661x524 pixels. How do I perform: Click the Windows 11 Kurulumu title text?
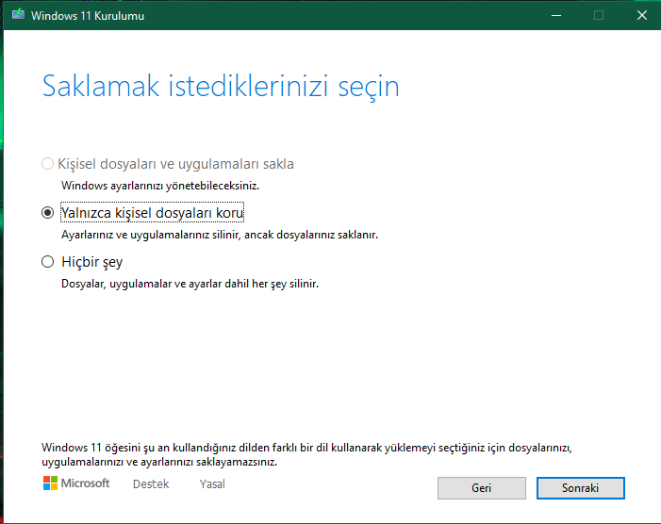tap(88, 16)
